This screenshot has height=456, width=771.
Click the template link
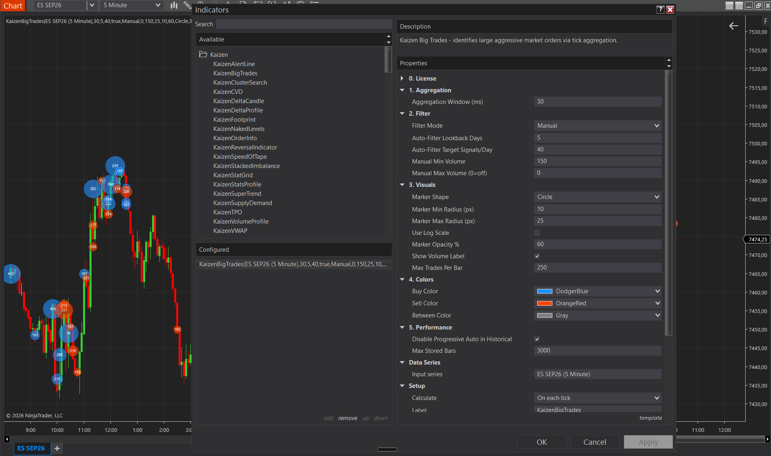pos(650,418)
